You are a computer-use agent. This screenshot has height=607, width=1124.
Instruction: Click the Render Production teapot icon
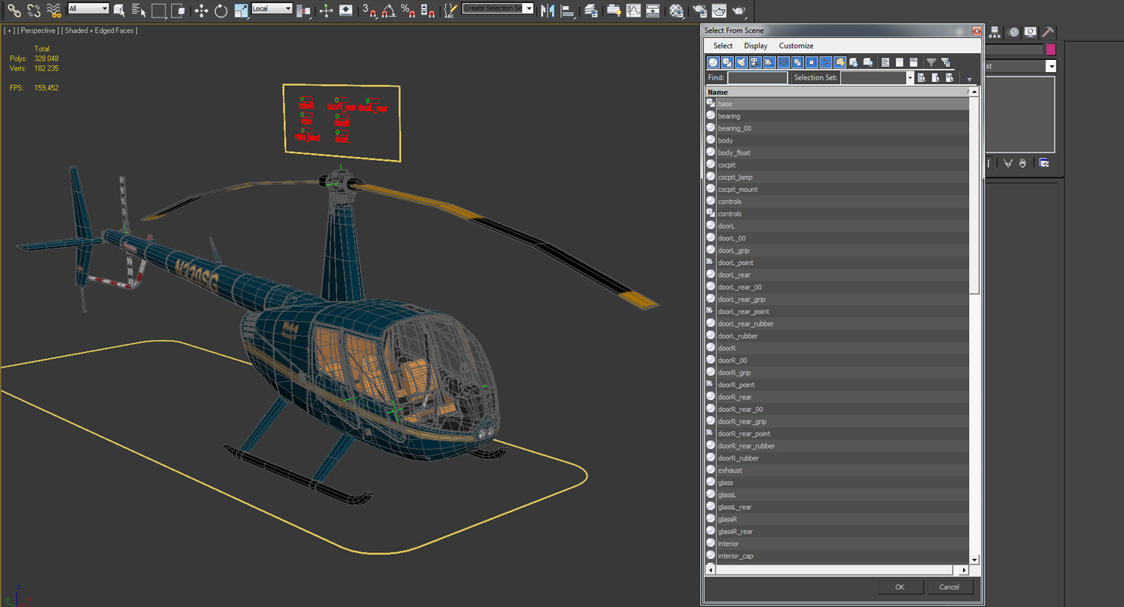739,11
